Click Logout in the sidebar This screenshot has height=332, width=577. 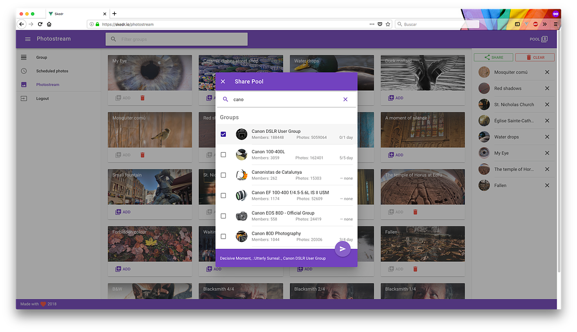click(42, 98)
